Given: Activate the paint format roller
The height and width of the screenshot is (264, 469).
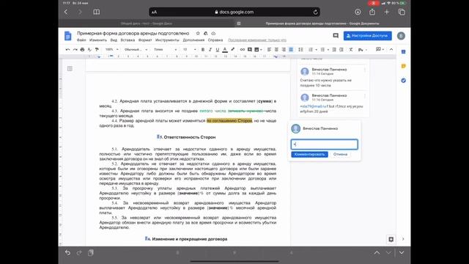Looking at the screenshot, I should 97,49.
